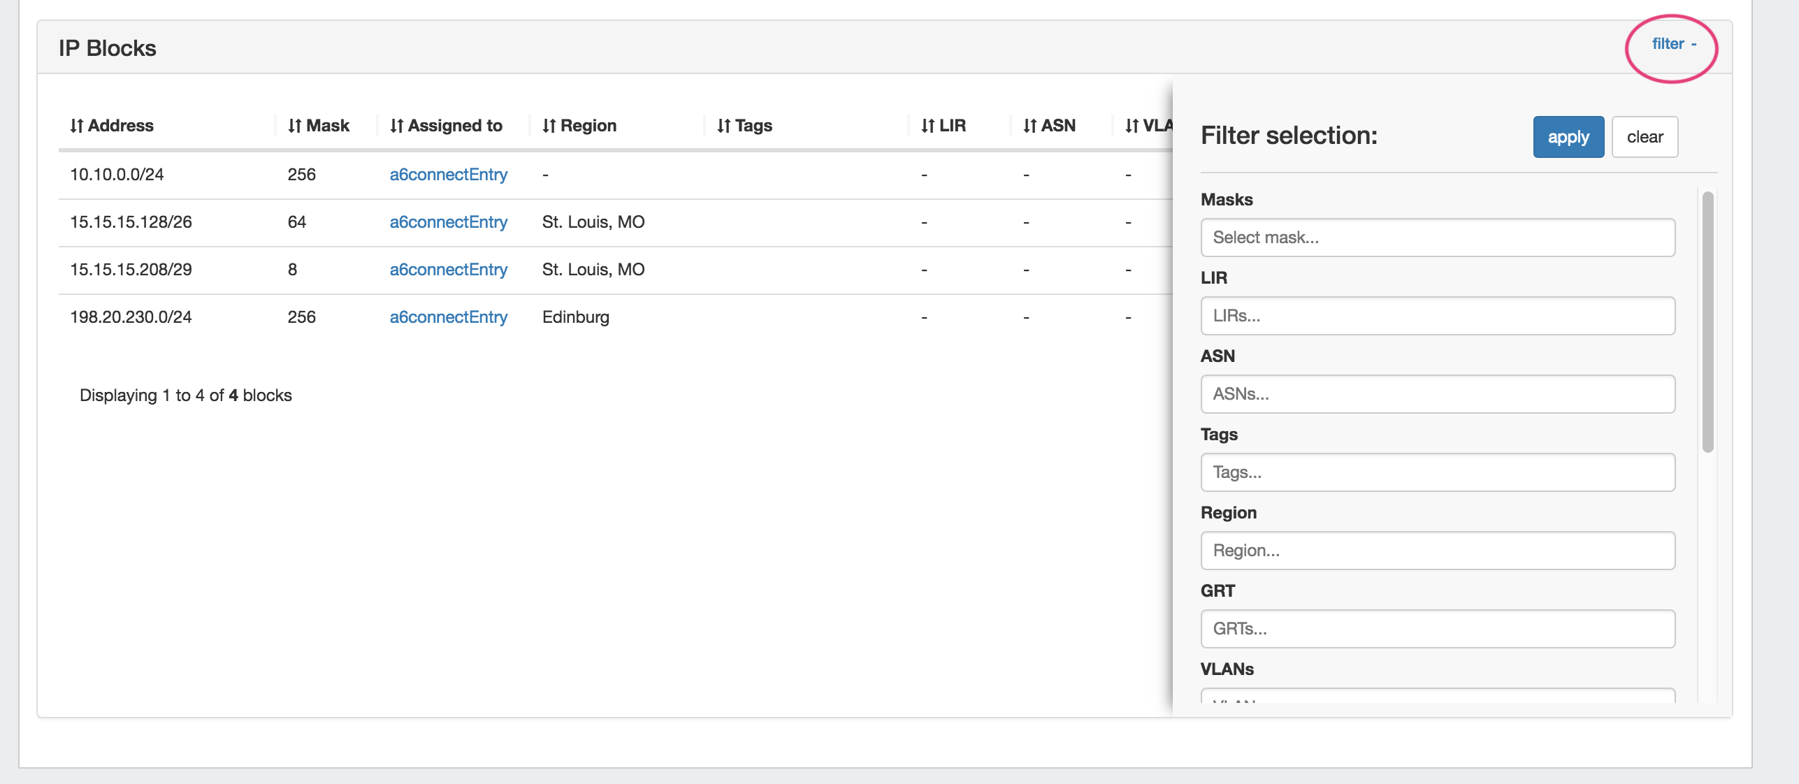Click the GRTs filter input

point(1437,629)
